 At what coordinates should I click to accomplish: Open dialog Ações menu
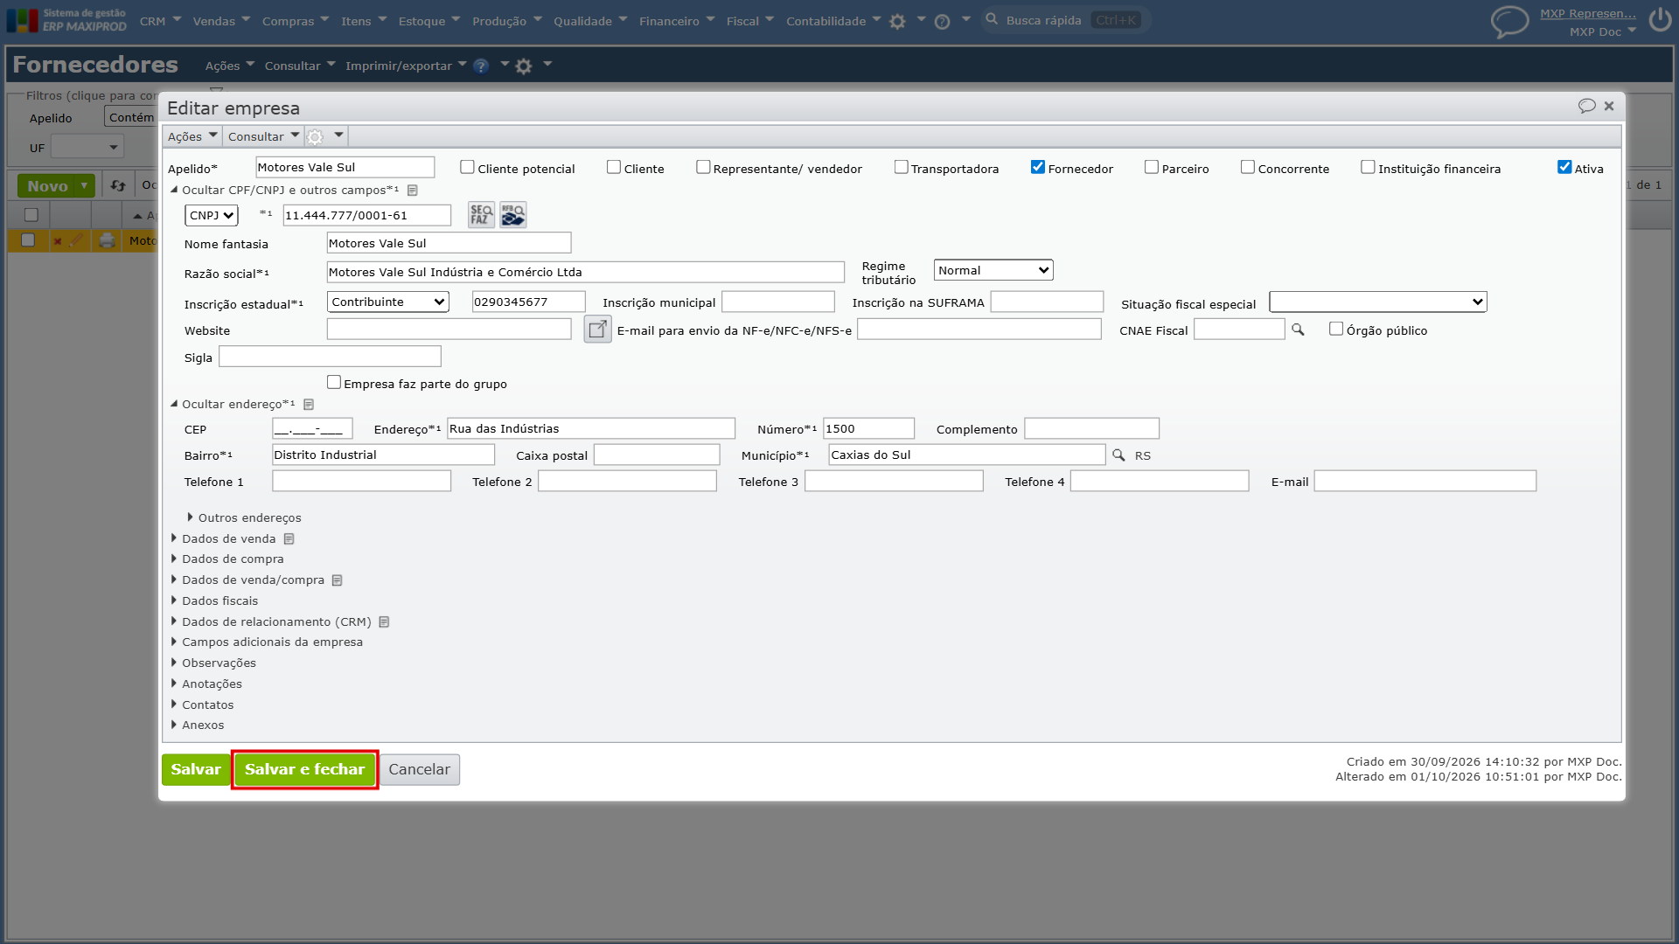click(192, 136)
